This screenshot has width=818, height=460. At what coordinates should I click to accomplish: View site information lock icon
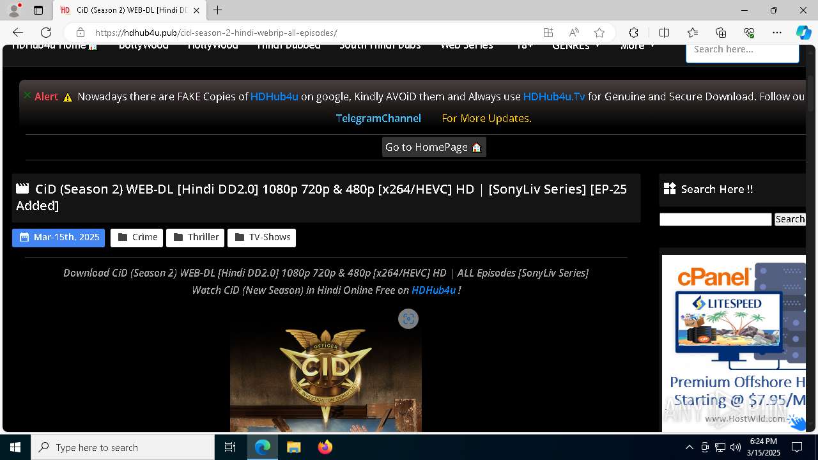80,33
